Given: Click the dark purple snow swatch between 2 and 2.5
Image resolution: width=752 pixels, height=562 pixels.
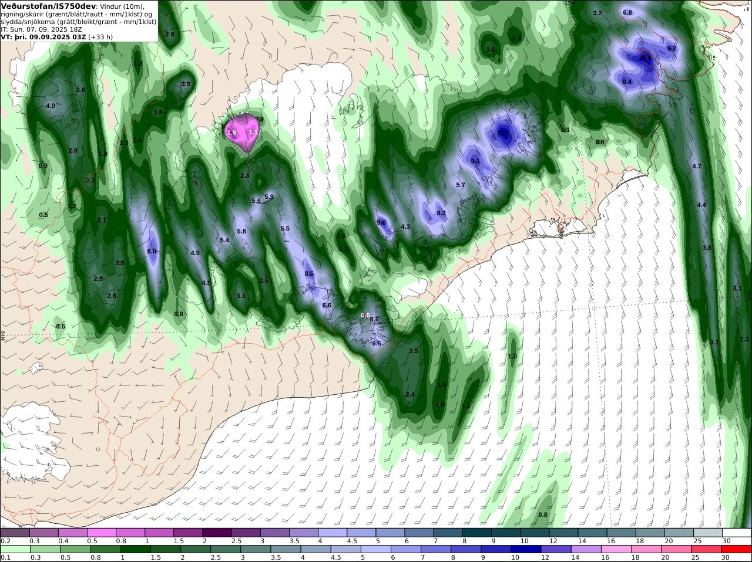Looking at the screenshot, I should 217,533.
